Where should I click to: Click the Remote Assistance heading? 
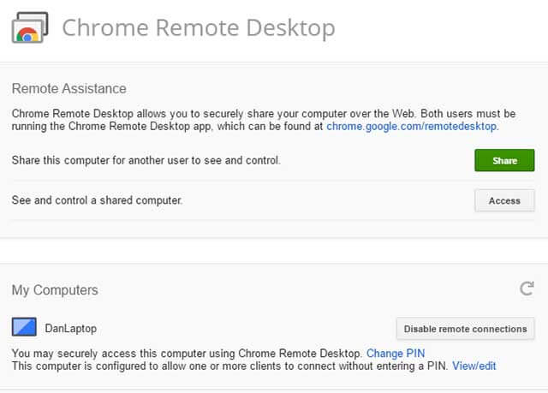tap(68, 89)
